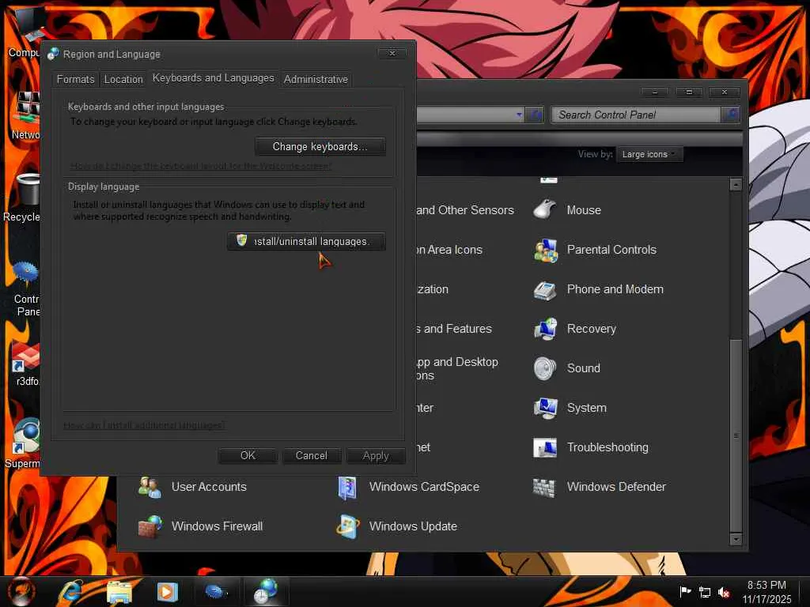Open the Windows Defender icon
The width and height of the screenshot is (810, 607).
[x=543, y=487]
